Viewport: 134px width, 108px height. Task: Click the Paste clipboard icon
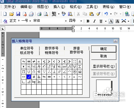click(x=92, y=14)
